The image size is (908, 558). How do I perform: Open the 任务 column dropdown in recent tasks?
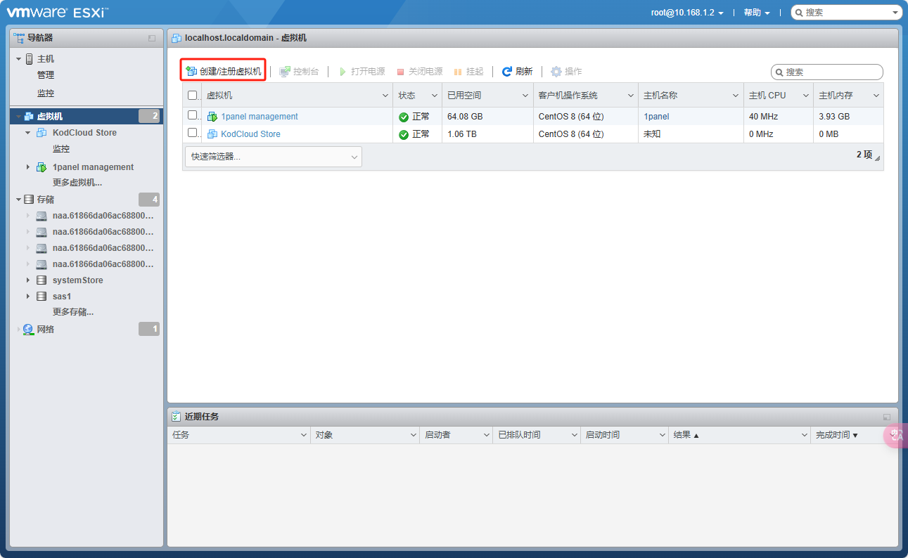pyautogui.click(x=304, y=435)
